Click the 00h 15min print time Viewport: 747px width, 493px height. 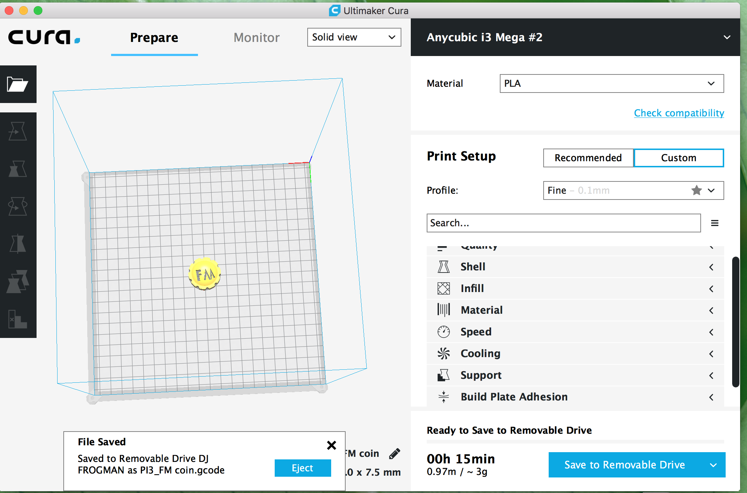click(x=461, y=459)
